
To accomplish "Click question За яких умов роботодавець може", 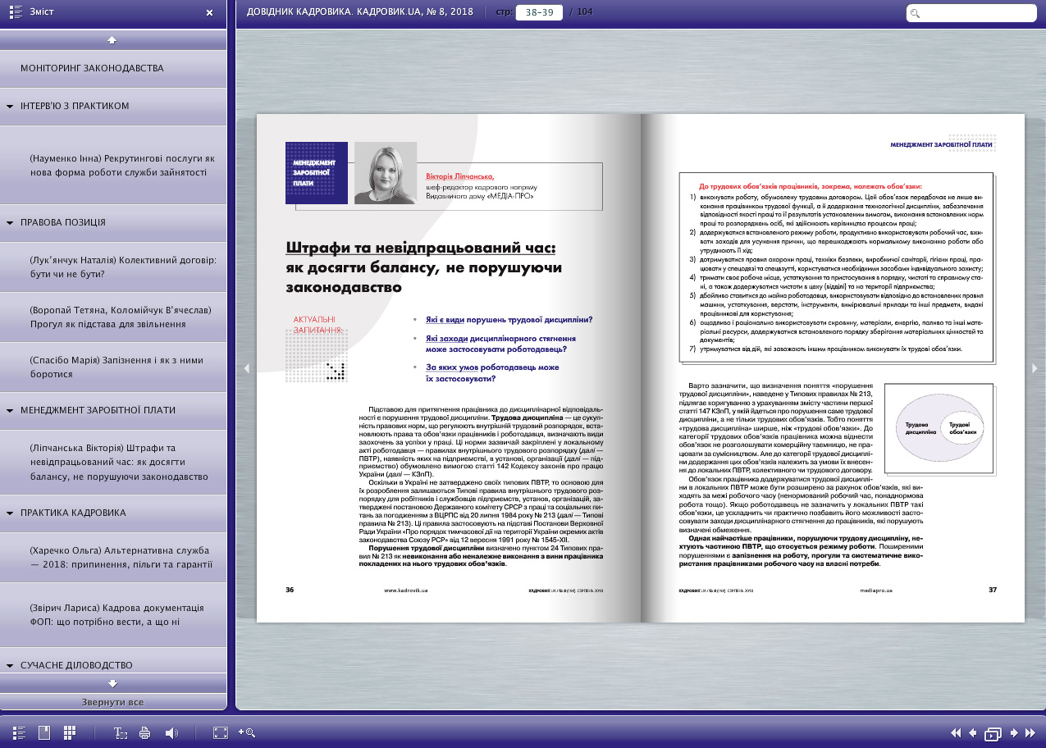I will 492,373.
